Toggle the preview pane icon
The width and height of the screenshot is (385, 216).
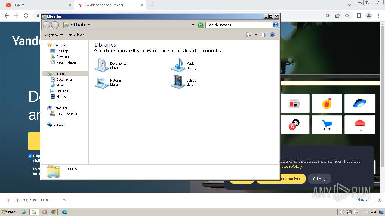coord(264,35)
